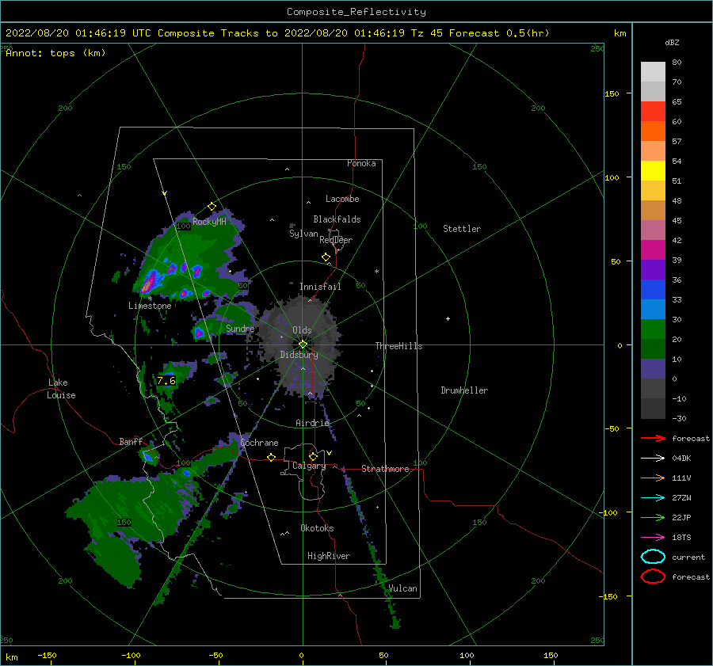Image resolution: width=713 pixels, height=666 pixels.
Task: Click the Stettler city label
Action: click(x=462, y=229)
